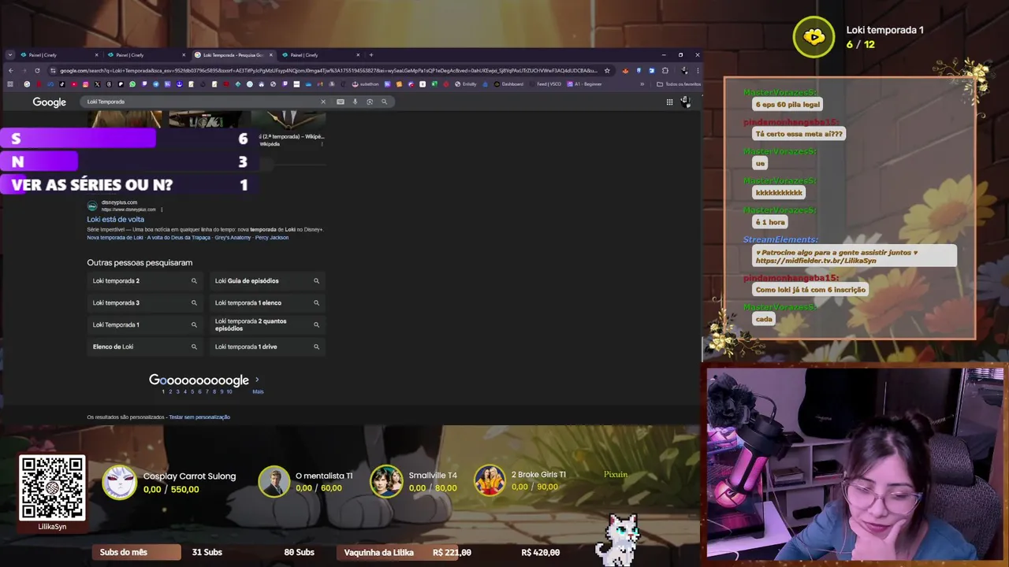Open the Dashboard bookmark

pos(507,84)
